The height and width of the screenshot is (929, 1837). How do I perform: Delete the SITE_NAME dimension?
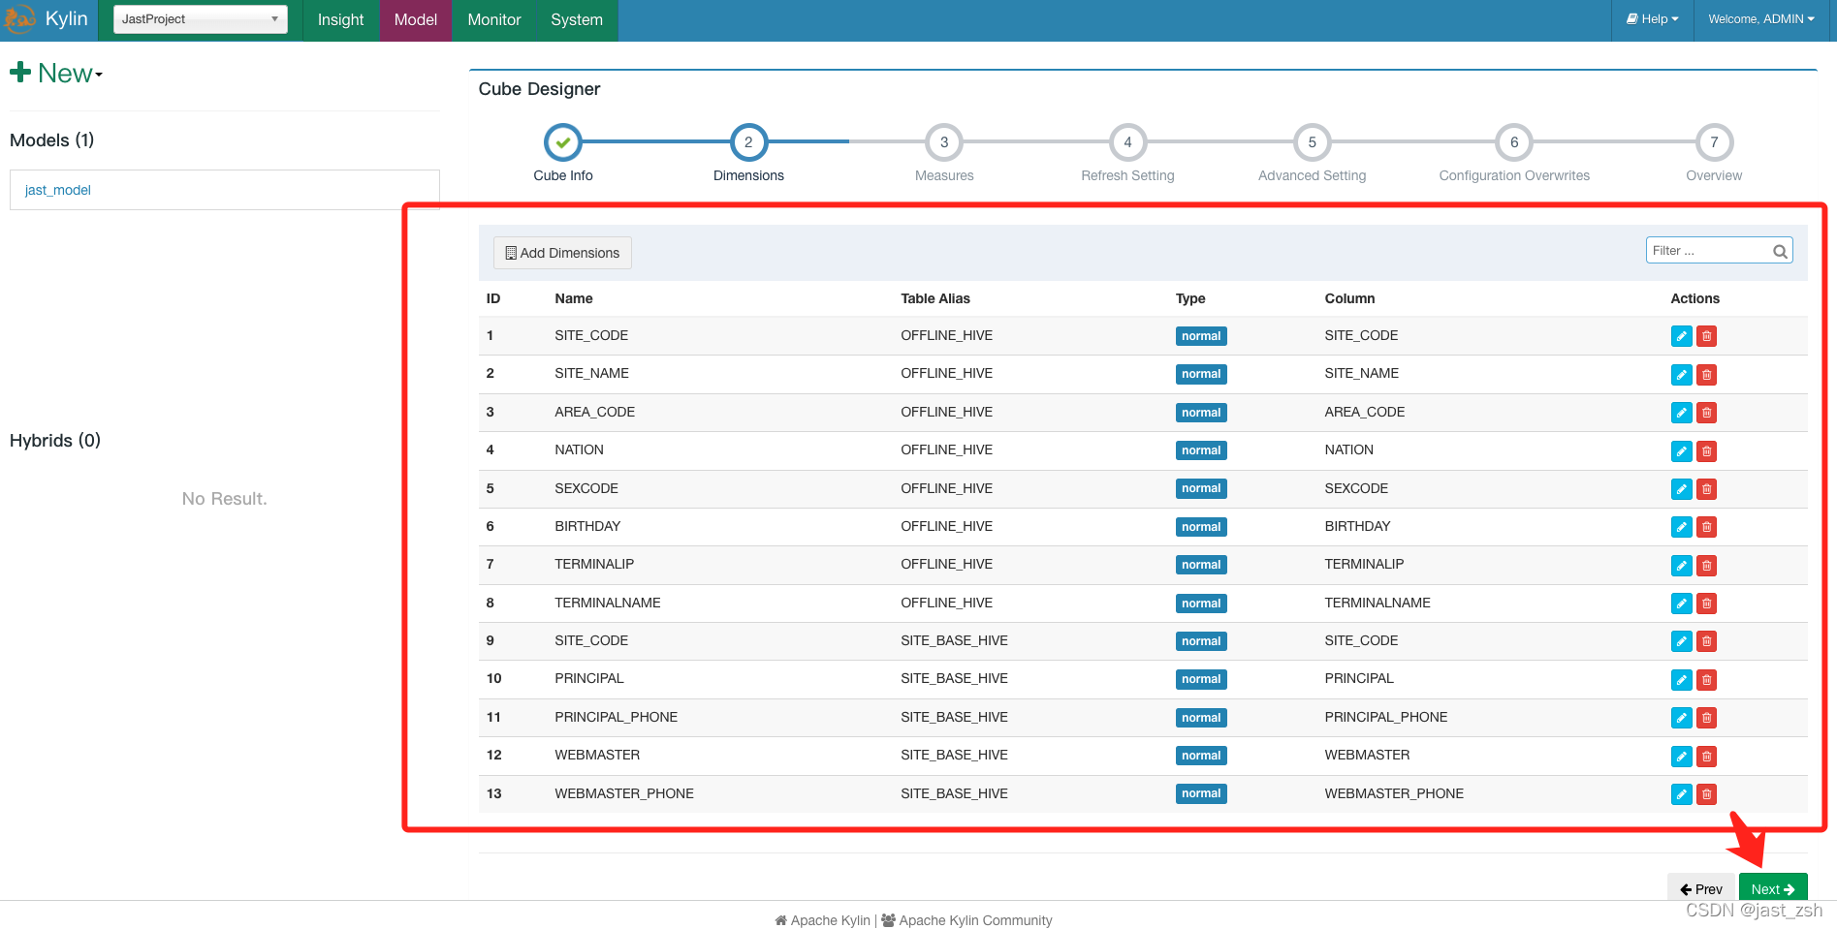tap(1706, 375)
